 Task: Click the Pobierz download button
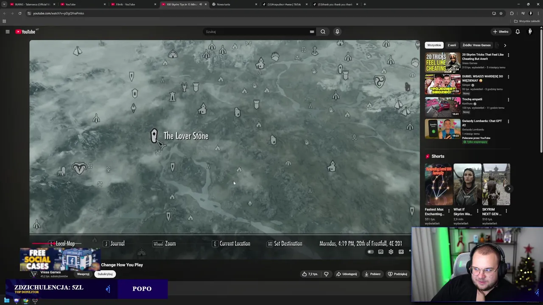click(x=372, y=274)
